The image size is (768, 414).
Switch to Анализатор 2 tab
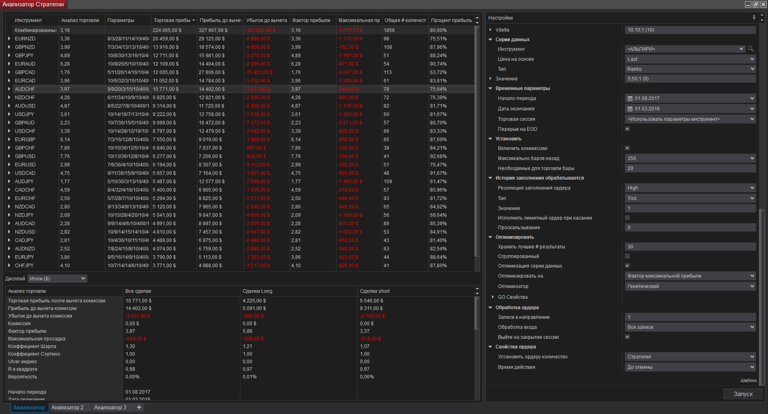(67, 407)
